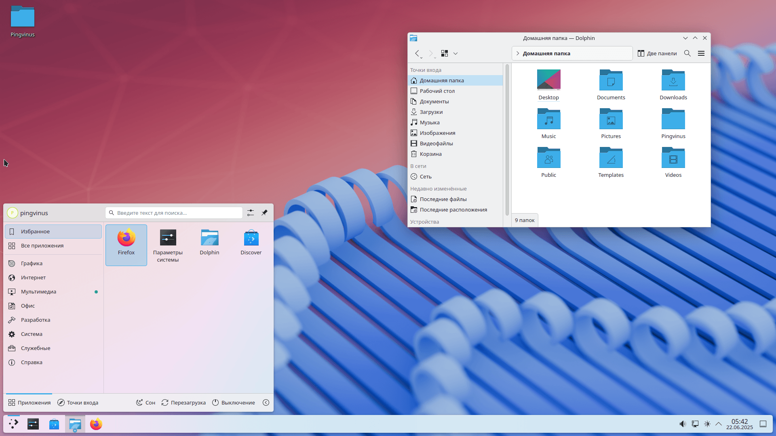Open Справка category
Screen dimensions: 776x436
(x=53, y=362)
